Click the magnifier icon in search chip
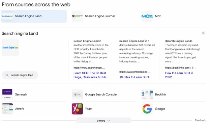Viewport: 210px width, 123px height. 7,75
